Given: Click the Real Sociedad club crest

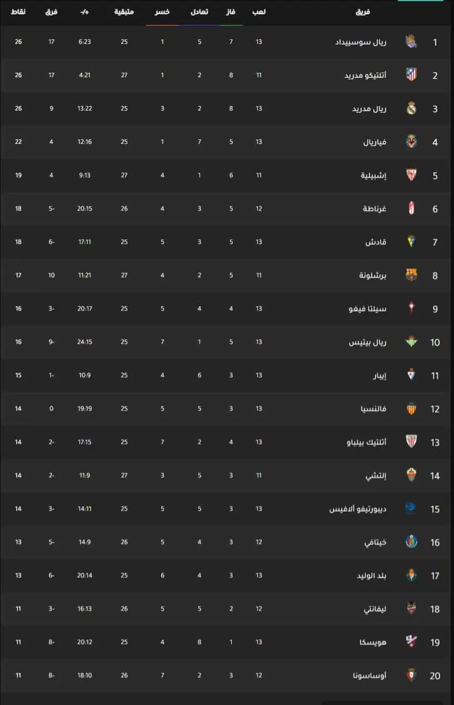Looking at the screenshot, I should [411, 42].
